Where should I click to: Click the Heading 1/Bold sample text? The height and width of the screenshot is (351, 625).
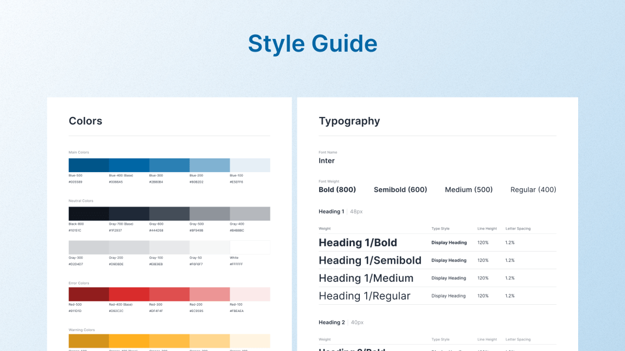pyautogui.click(x=358, y=242)
